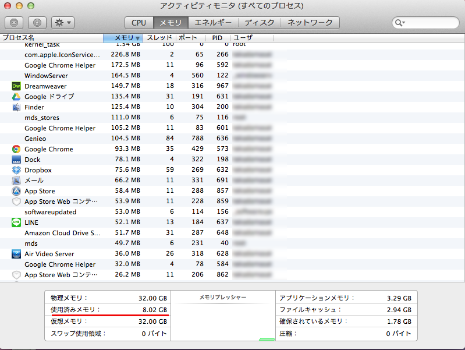
Task: Click the Dropbox icon
Action: pos(16,170)
